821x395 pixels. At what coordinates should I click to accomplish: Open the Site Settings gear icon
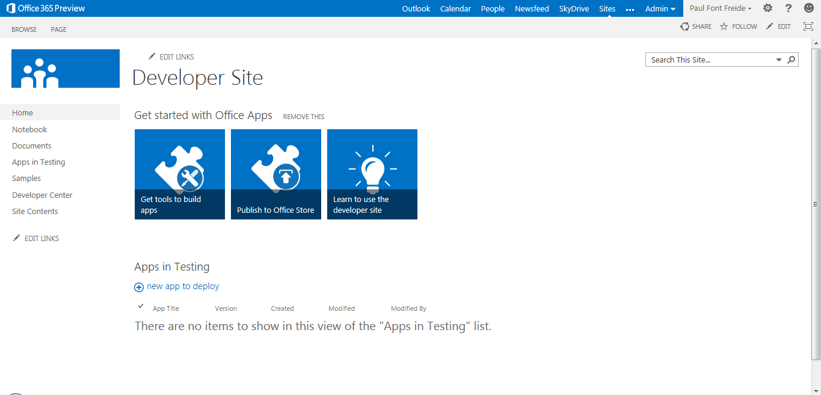click(x=767, y=8)
